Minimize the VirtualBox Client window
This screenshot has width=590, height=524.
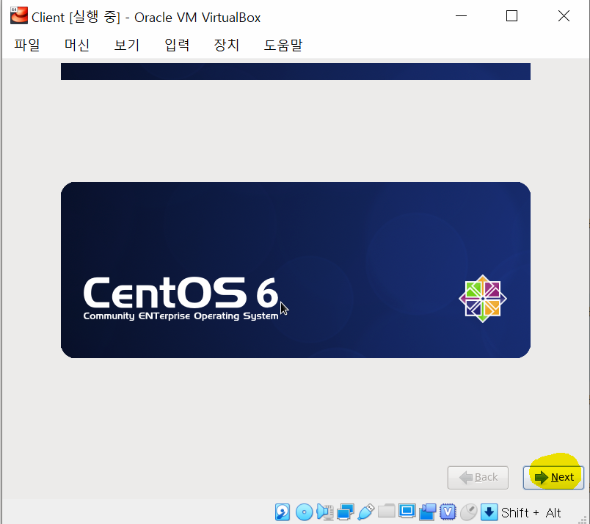pyautogui.click(x=462, y=16)
